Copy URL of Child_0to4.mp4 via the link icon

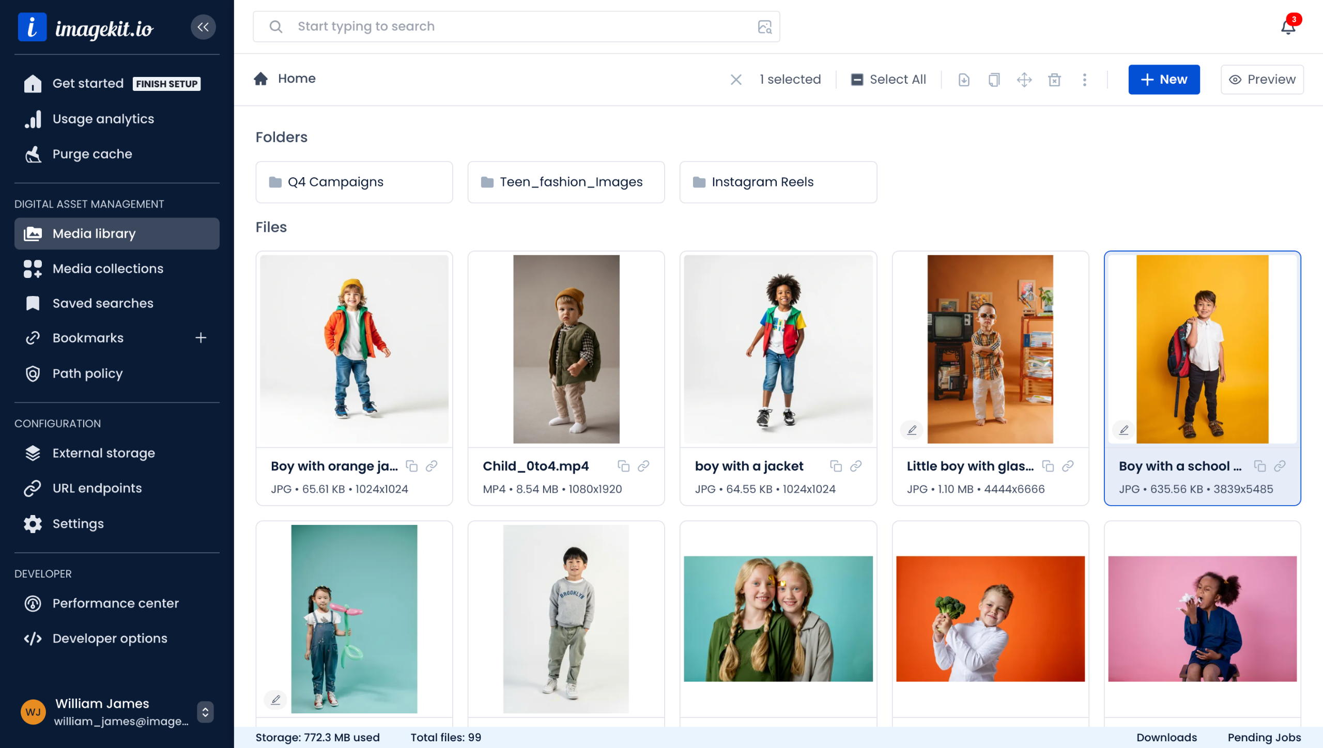(643, 466)
